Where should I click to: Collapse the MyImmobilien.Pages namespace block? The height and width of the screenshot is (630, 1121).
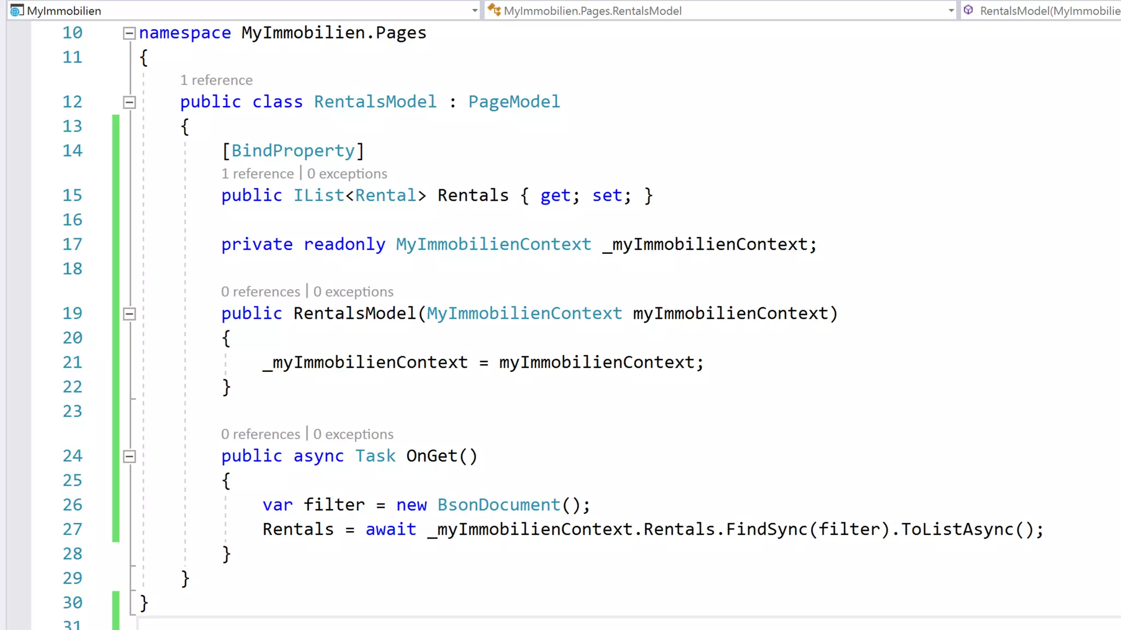(x=129, y=33)
